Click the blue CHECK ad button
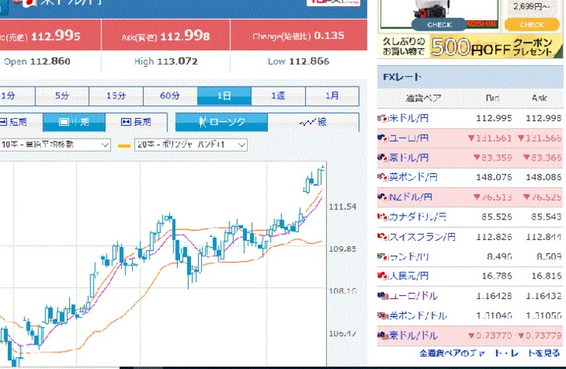The width and height of the screenshot is (566, 369). (x=439, y=24)
